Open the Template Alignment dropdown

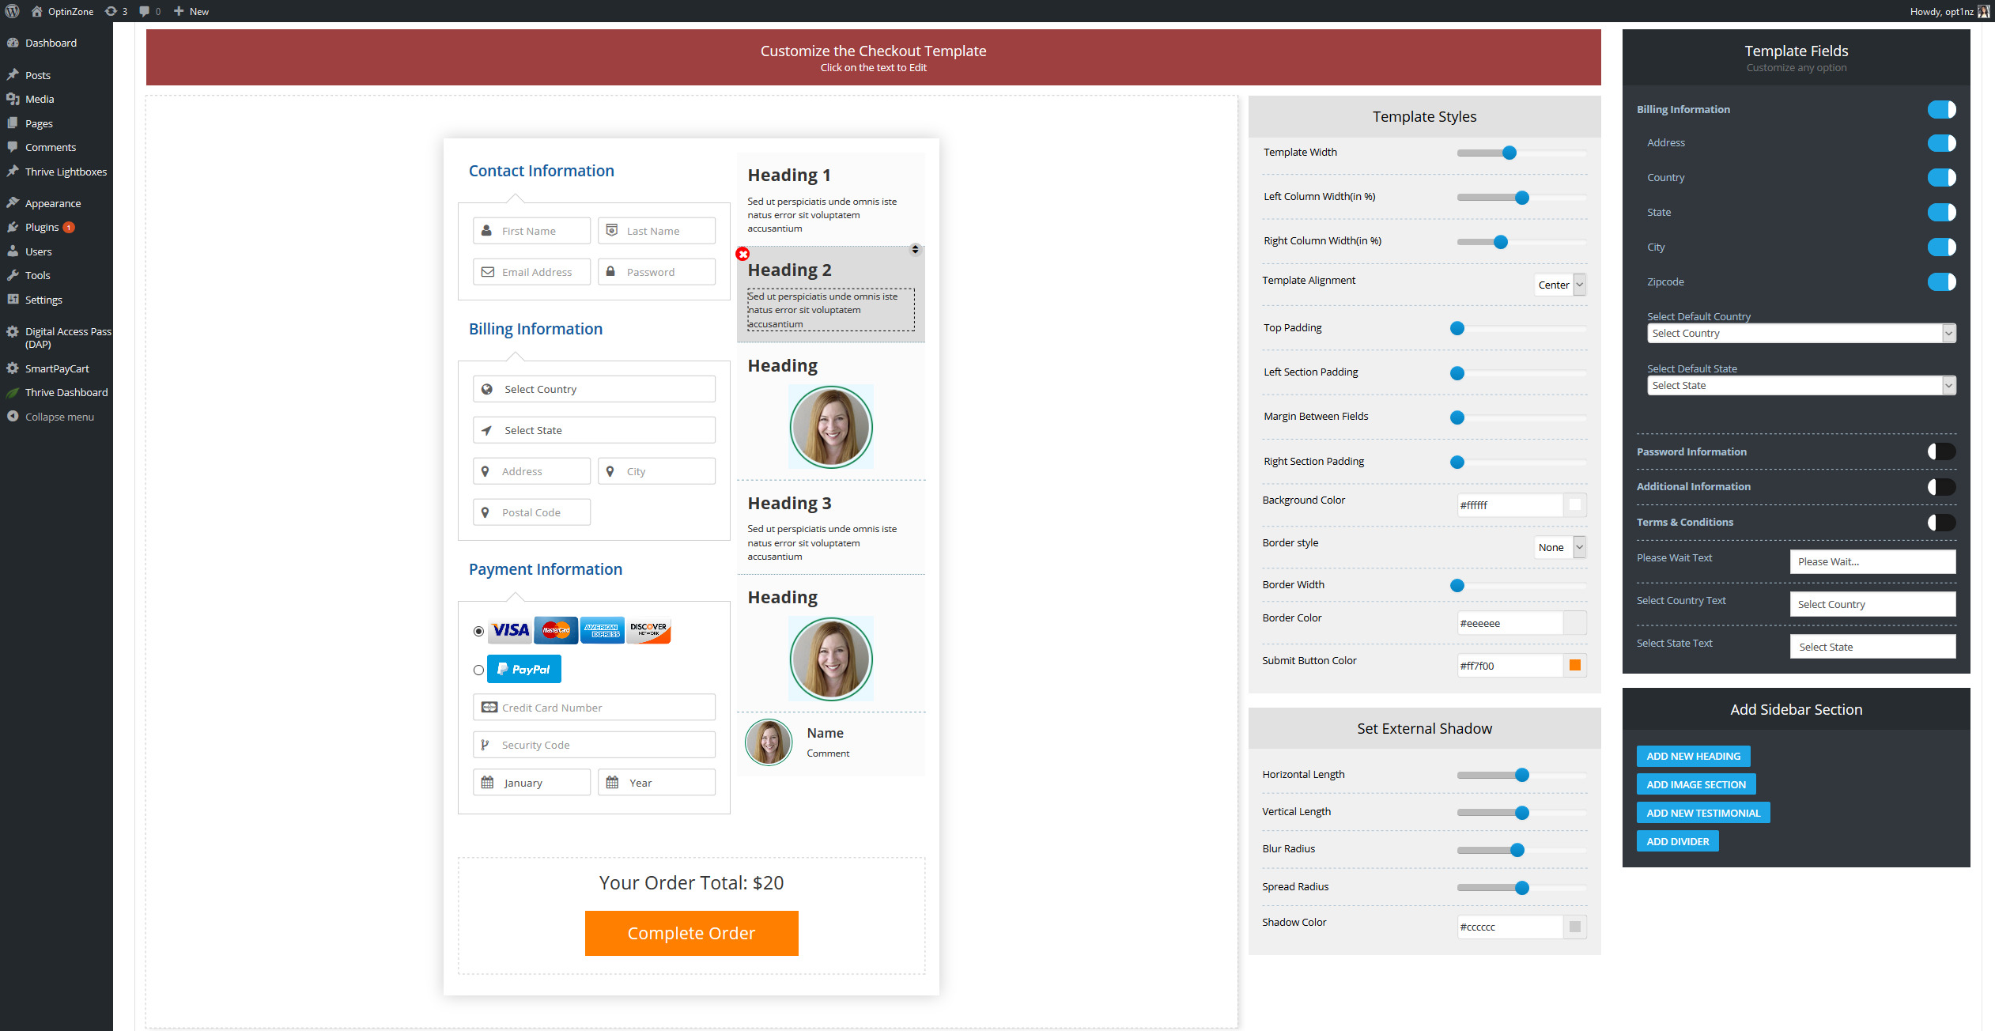tap(1560, 285)
